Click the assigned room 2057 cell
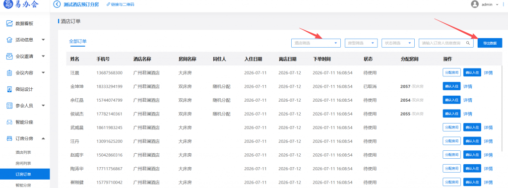Screen dimensions: 508x188 [412, 86]
